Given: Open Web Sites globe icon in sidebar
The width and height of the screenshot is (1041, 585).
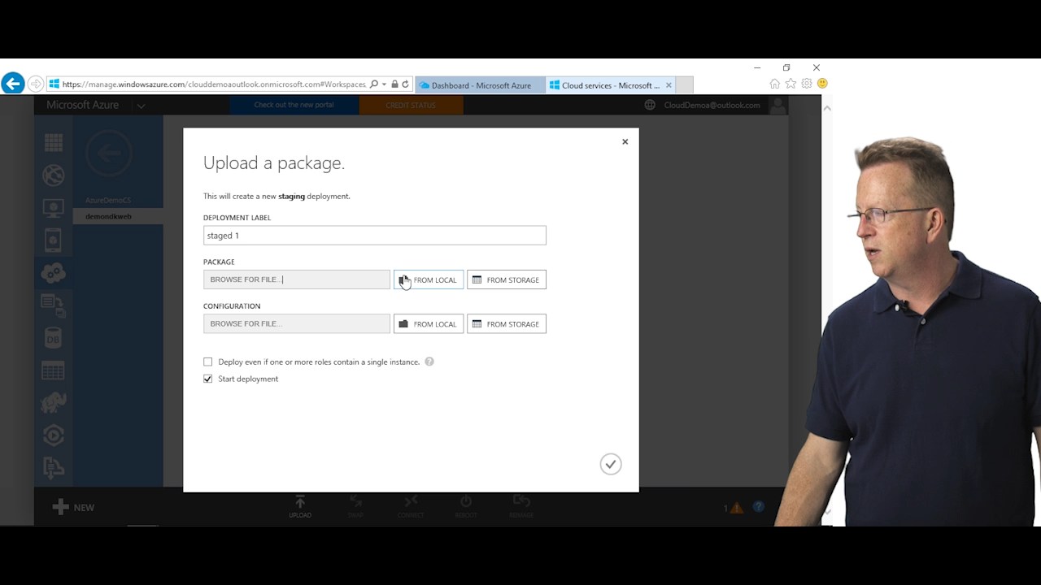Looking at the screenshot, I should [54, 175].
